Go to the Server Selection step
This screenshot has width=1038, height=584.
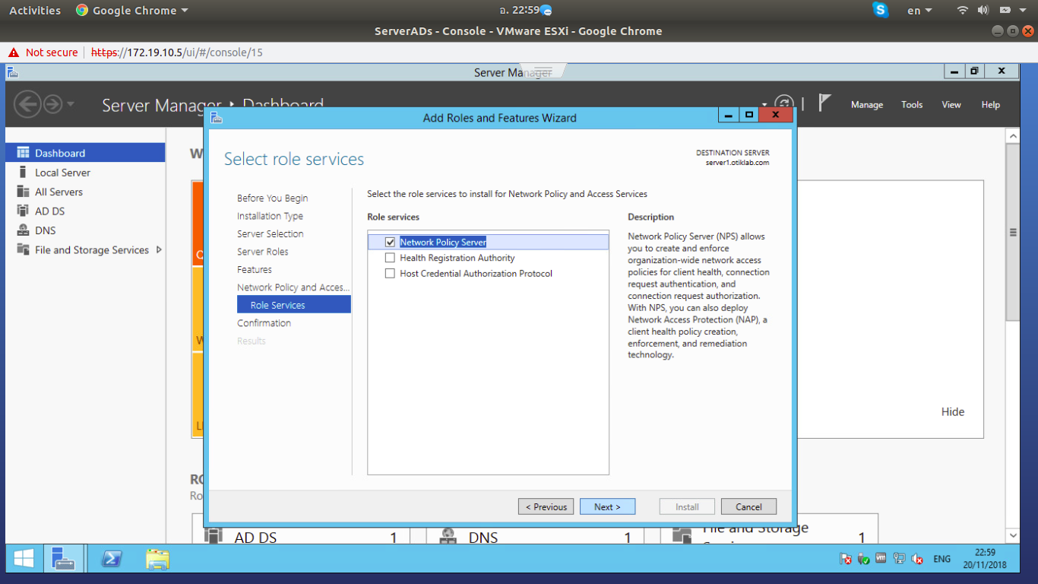[270, 233]
